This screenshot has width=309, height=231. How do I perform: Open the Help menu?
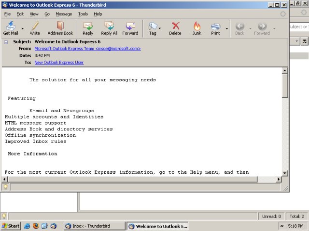[98, 14]
